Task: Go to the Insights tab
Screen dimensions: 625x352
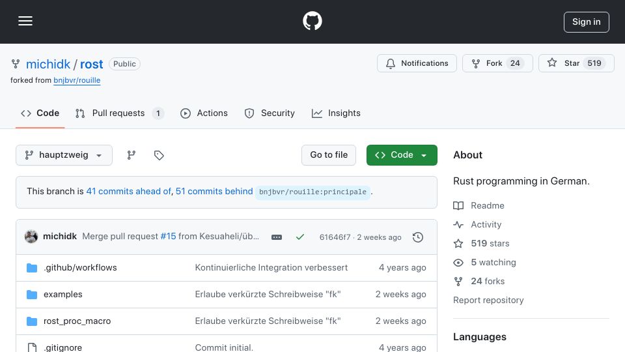Action: [x=336, y=113]
